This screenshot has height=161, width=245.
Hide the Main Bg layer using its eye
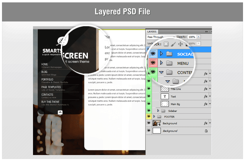tap(149, 104)
